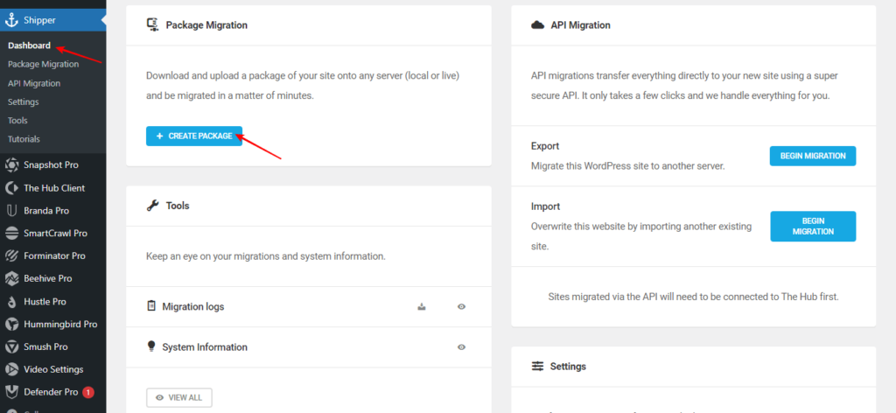896x413 pixels.
Task: Click the Settings sliders icon
Action: click(x=537, y=366)
